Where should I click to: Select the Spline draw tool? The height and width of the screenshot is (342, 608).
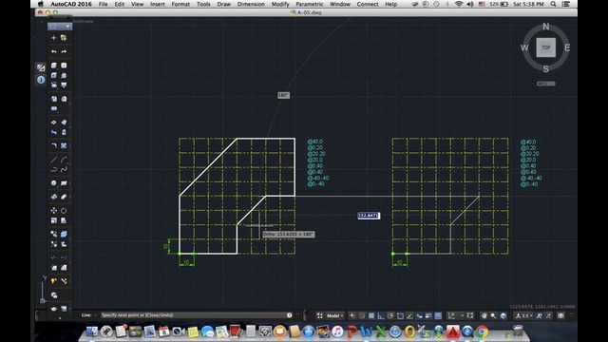pos(64,169)
